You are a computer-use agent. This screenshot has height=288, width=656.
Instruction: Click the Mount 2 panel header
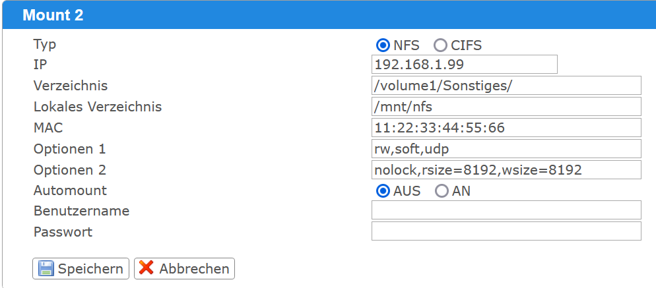click(x=53, y=15)
